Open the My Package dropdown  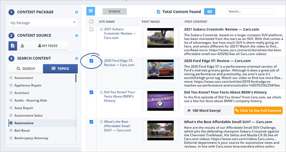point(43,23)
